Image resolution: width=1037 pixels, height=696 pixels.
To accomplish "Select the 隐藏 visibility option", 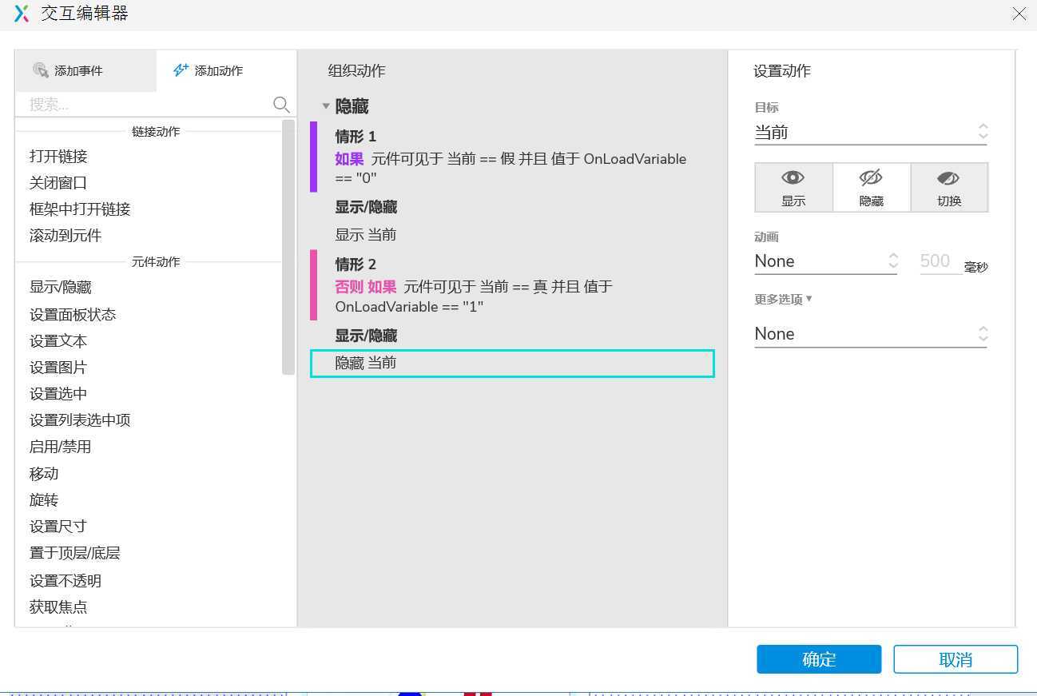I will pos(872,188).
